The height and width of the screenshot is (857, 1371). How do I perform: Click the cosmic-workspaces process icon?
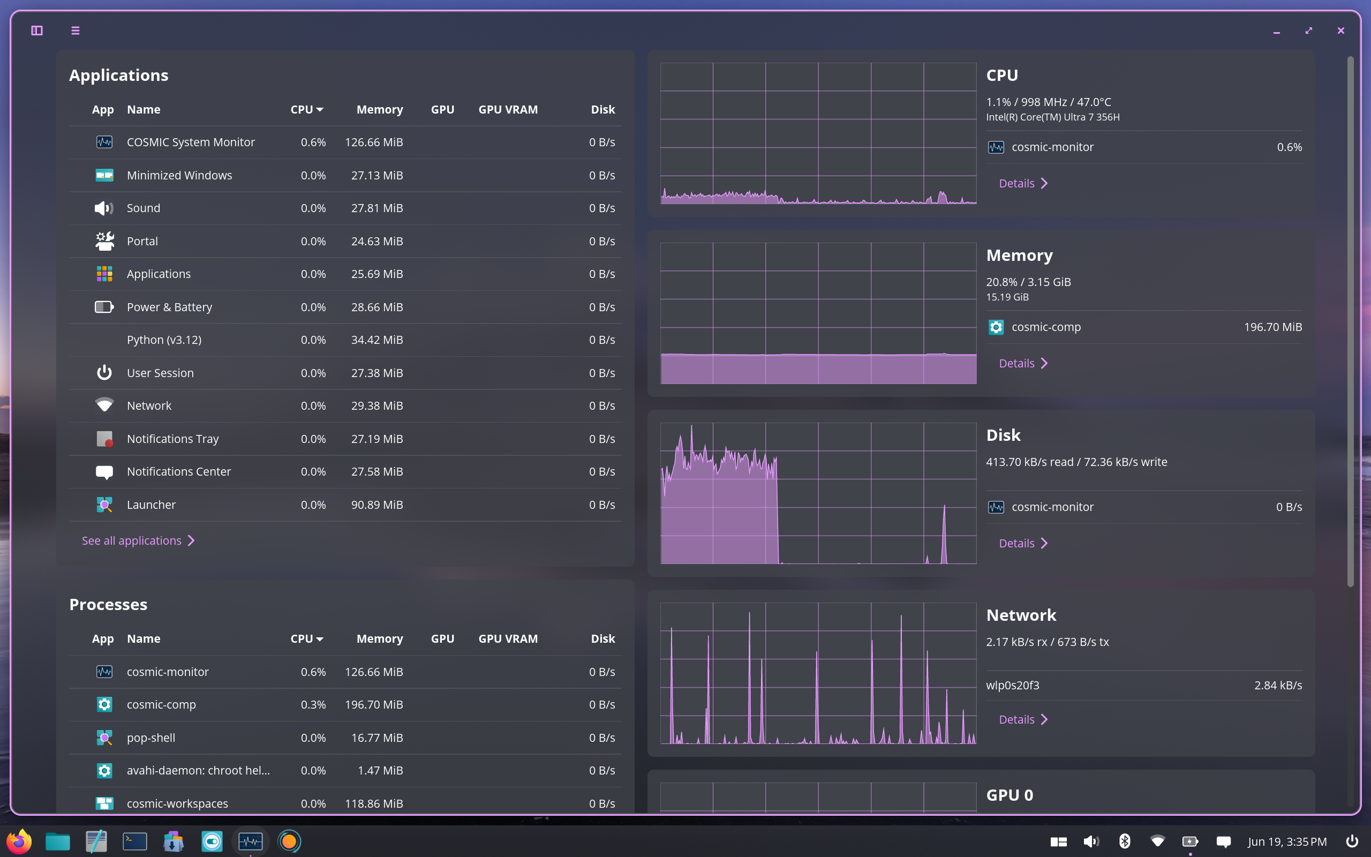(x=104, y=803)
